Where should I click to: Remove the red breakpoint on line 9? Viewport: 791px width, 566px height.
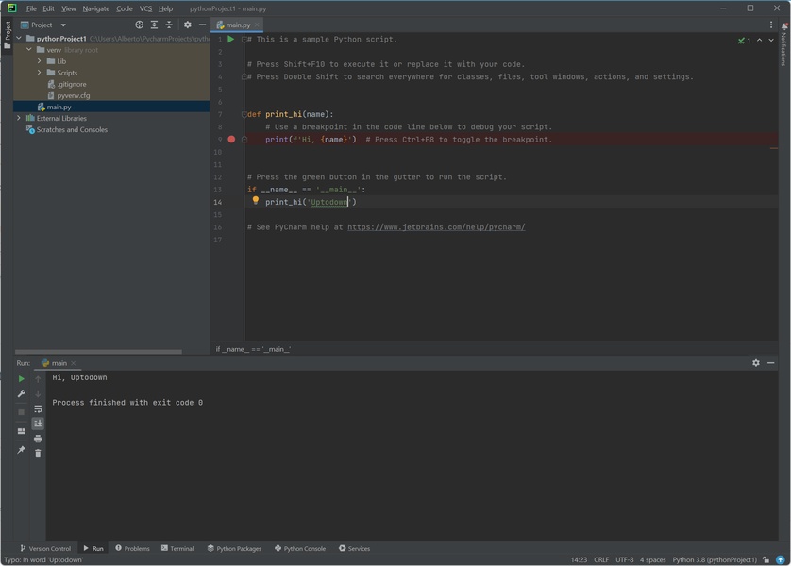(x=231, y=140)
